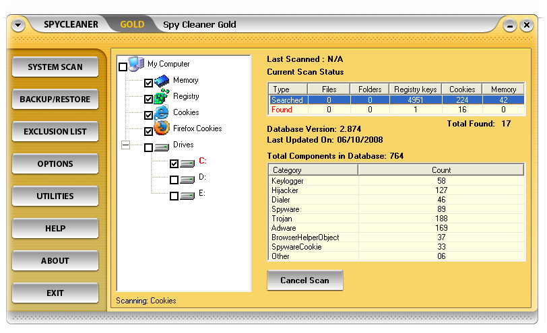Uncheck the Cookies checkbox

pos(148,115)
